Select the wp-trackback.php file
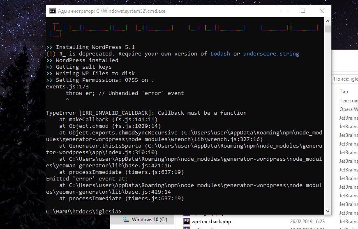This screenshot has height=229, width=358. point(211,222)
